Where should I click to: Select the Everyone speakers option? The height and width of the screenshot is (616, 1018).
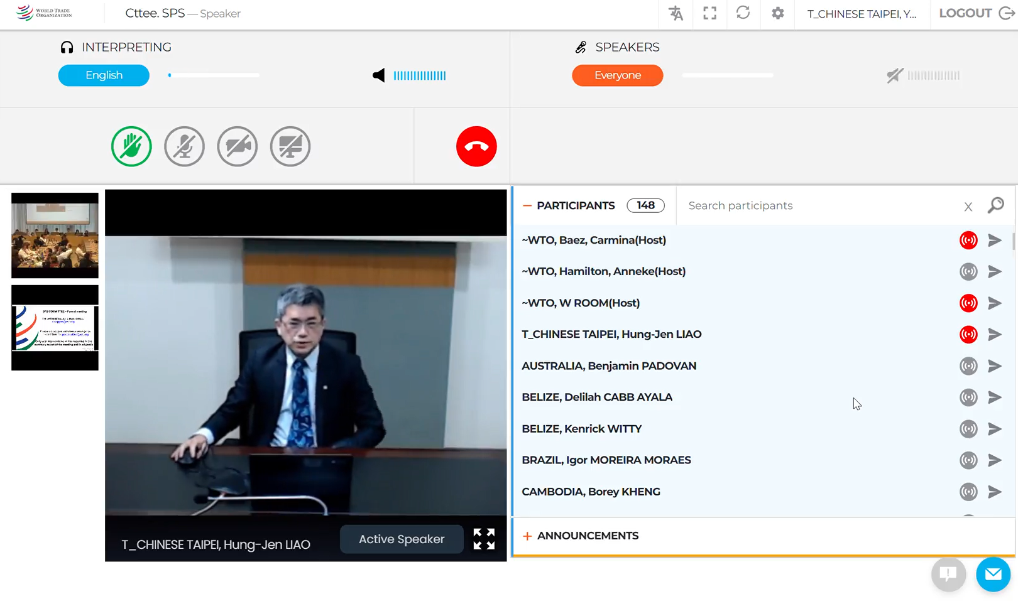click(x=617, y=75)
